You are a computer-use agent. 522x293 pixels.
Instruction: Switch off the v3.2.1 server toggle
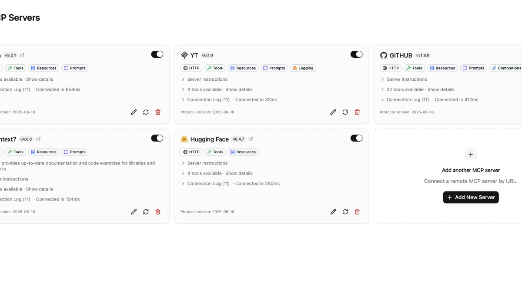[x=157, y=54]
